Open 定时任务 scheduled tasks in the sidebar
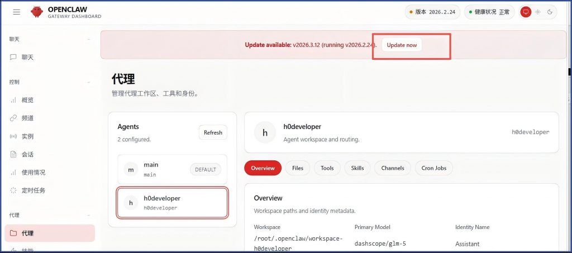The width and height of the screenshot is (572, 253). (x=33, y=190)
